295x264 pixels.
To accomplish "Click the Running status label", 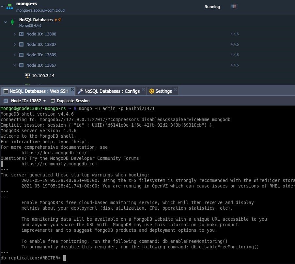I will (212, 7).
